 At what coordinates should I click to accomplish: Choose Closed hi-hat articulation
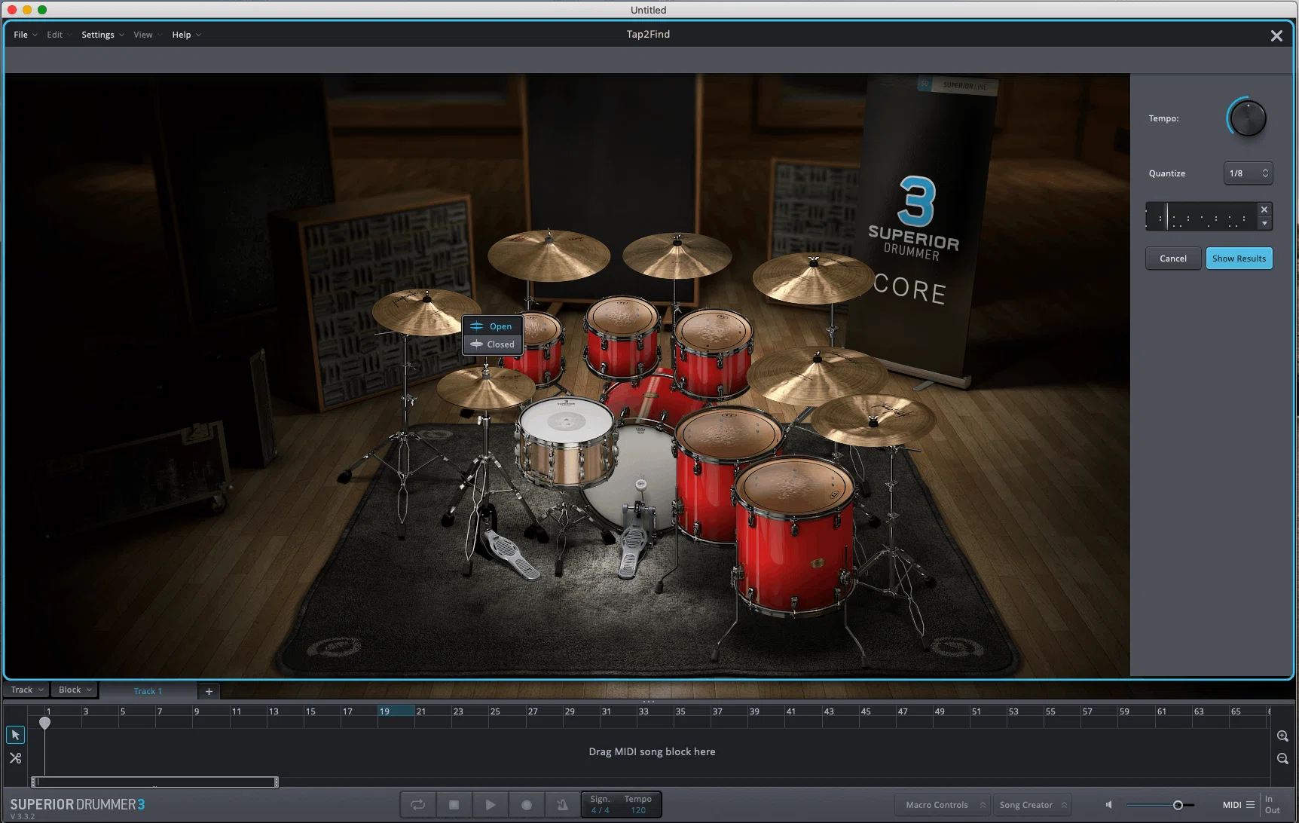(x=493, y=344)
